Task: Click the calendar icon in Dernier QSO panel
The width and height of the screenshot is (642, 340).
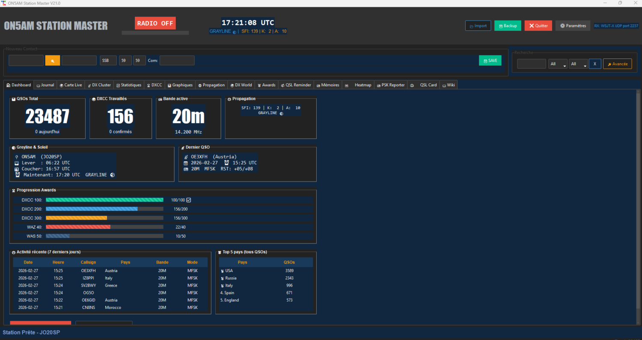Action: (x=186, y=163)
